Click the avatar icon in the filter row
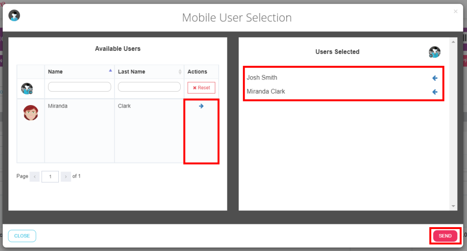This screenshot has height=251, width=467. 27,88
